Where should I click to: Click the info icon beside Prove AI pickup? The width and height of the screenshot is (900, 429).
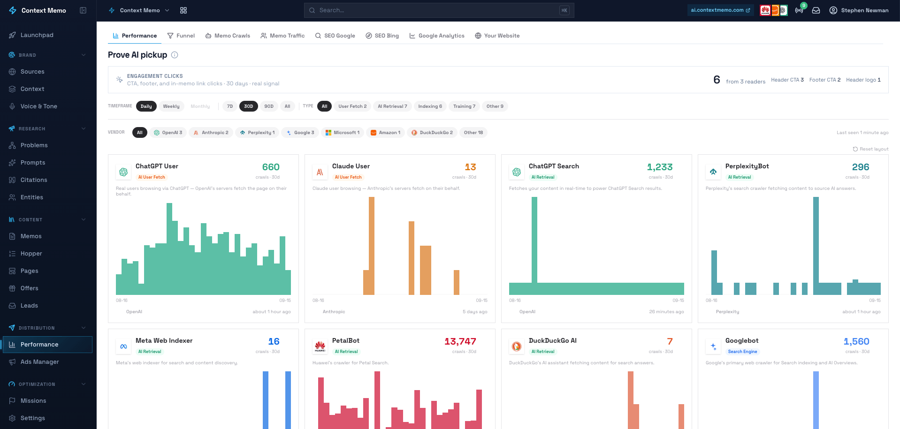(x=175, y=55)
